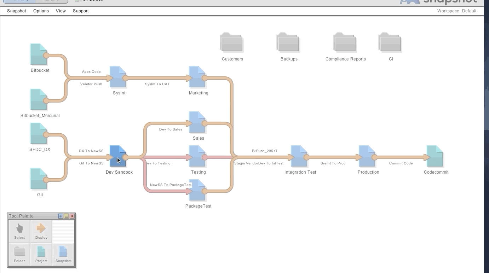Open the Customers folder
489x273 pixels.
click(x=231, y=42)
